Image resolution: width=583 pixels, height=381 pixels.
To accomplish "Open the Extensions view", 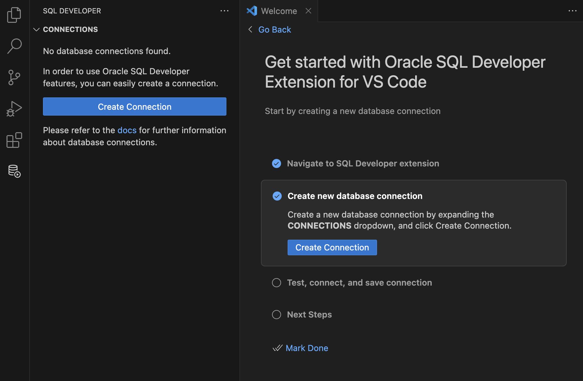I will point(14,140).
